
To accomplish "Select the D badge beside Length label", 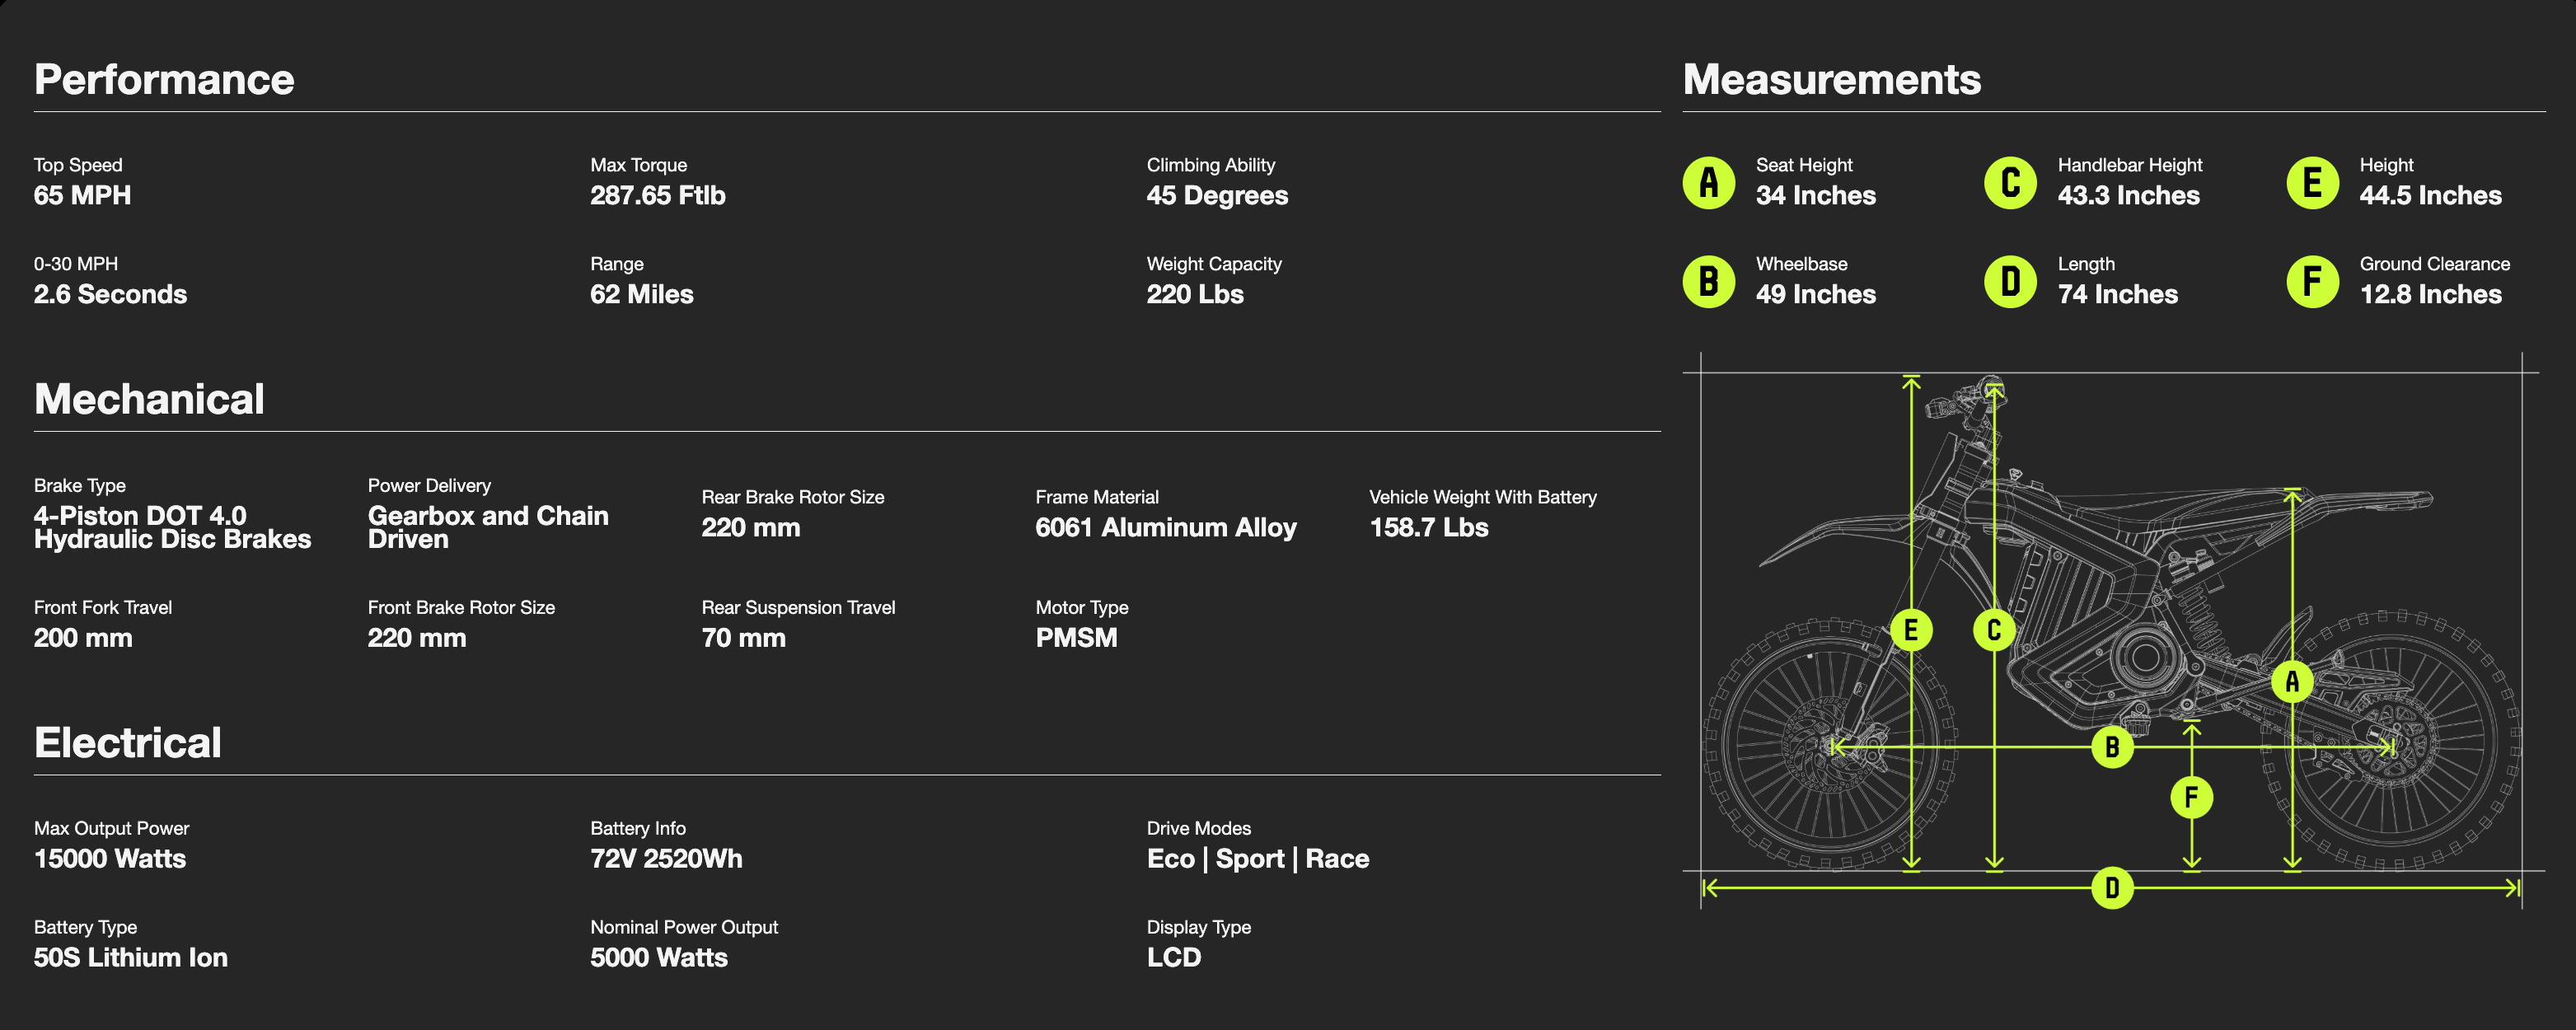I will coord(2010,281).
